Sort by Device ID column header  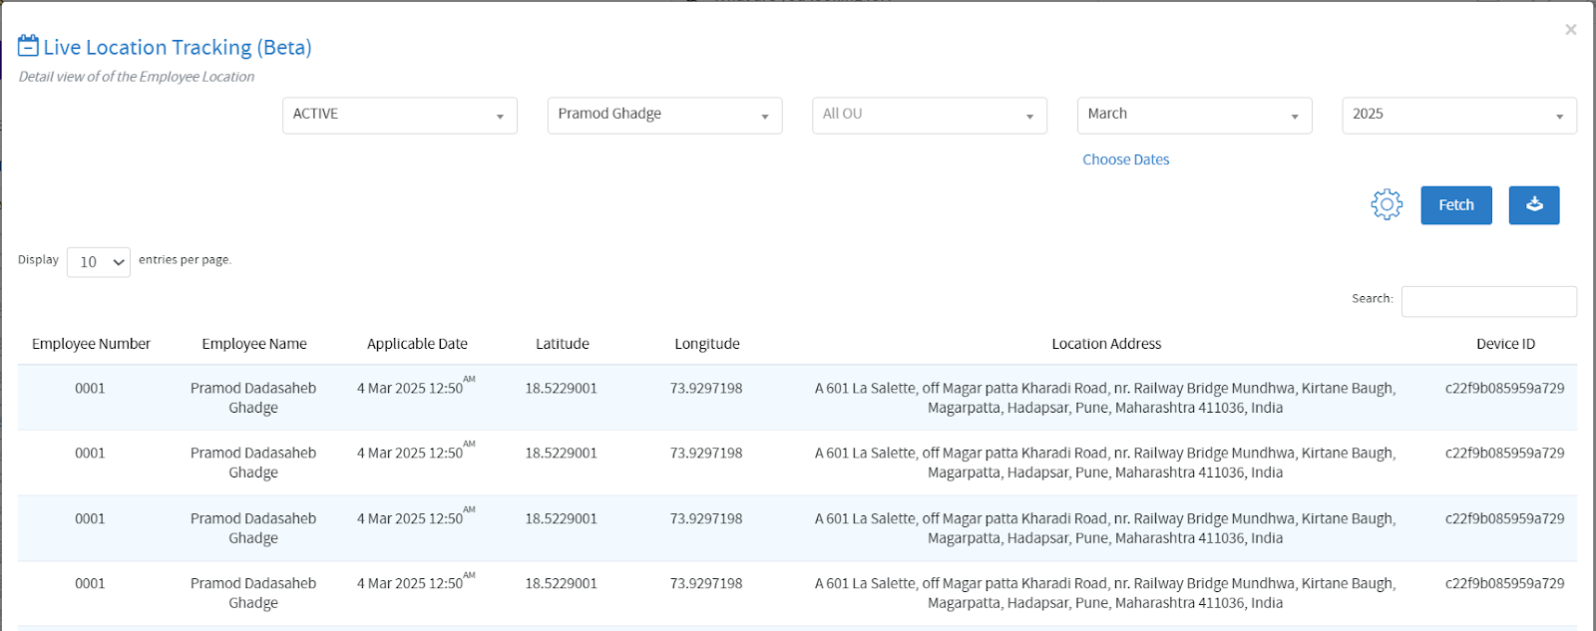point(1504,344)
